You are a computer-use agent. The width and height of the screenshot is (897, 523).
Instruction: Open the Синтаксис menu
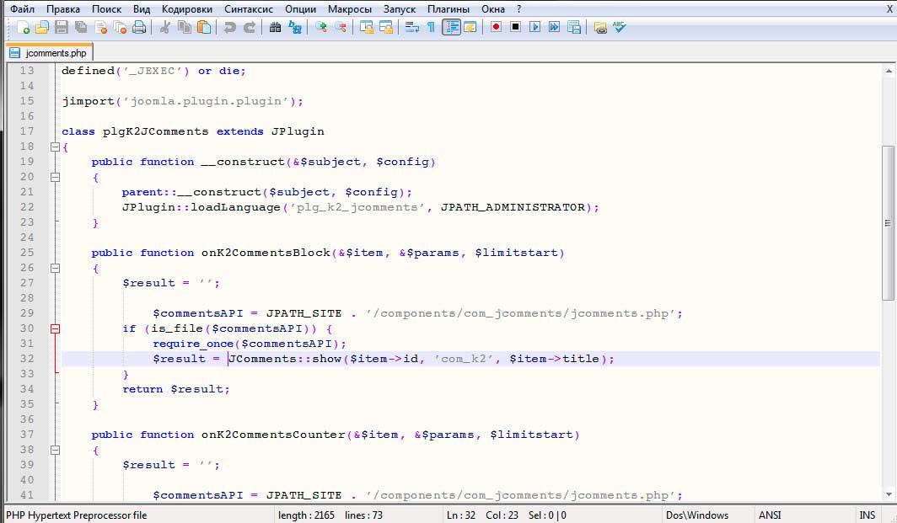(248, 9)
